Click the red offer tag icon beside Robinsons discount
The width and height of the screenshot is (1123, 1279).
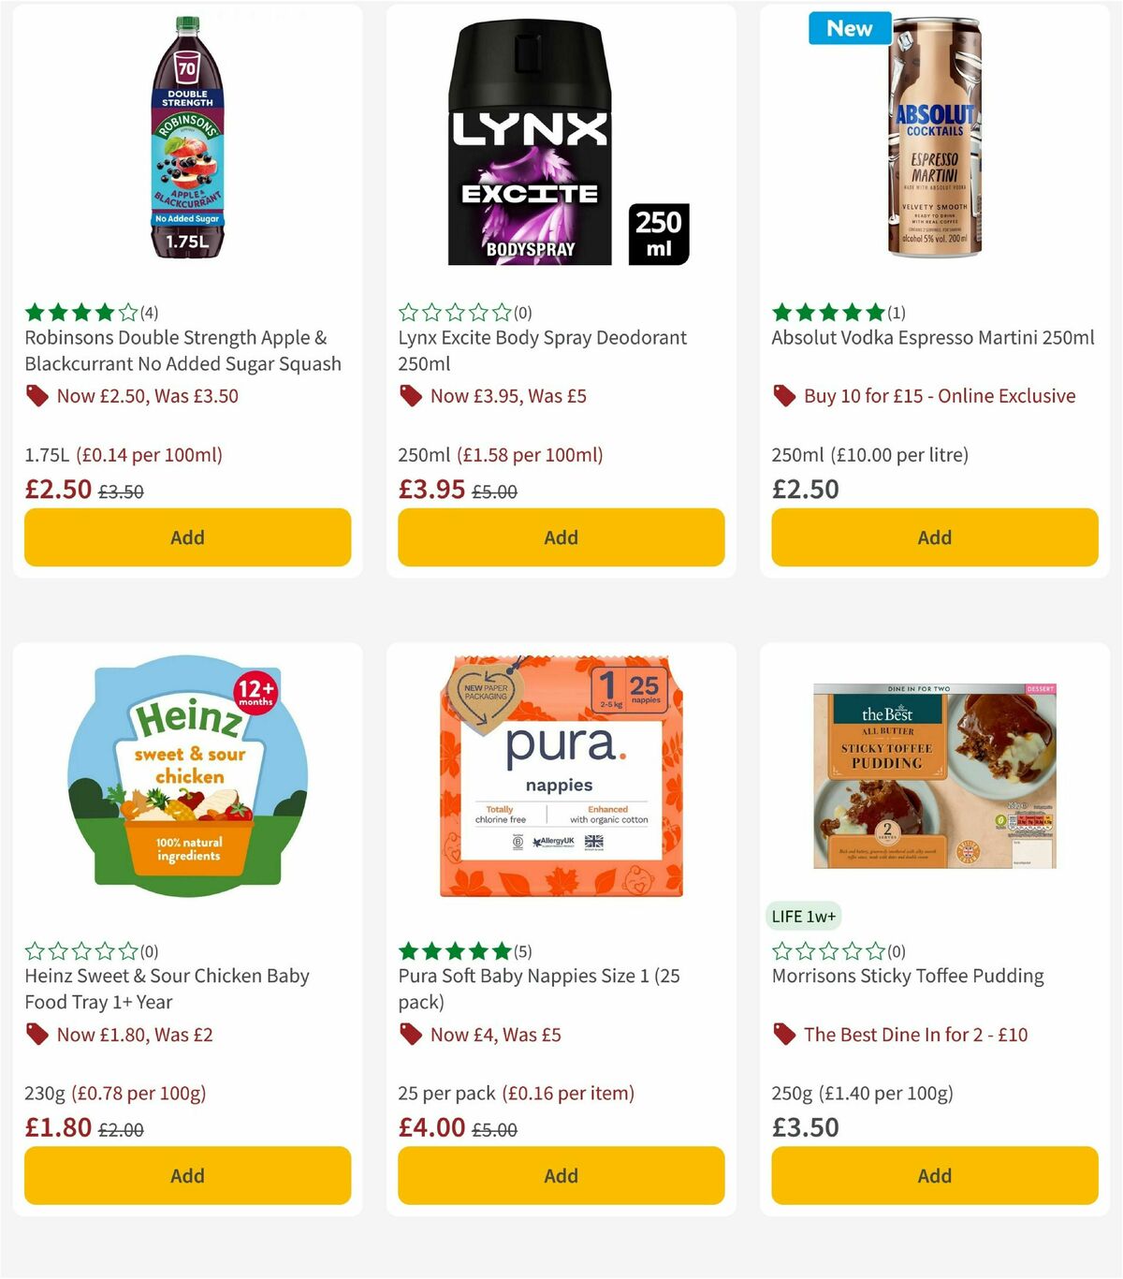click(x=36, y=396)
